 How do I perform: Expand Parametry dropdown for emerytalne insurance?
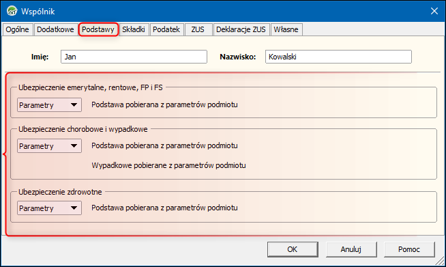click(x=49, y=105)
